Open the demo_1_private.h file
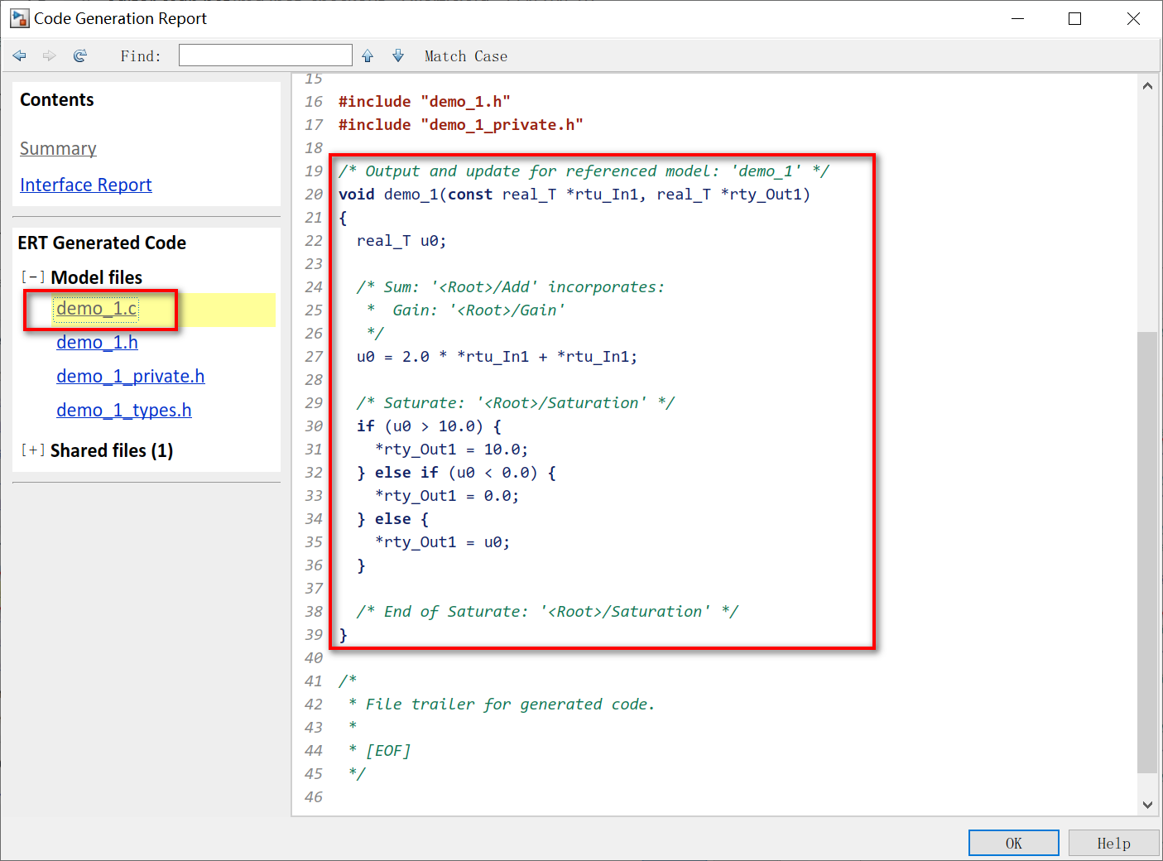 (131, 377)
